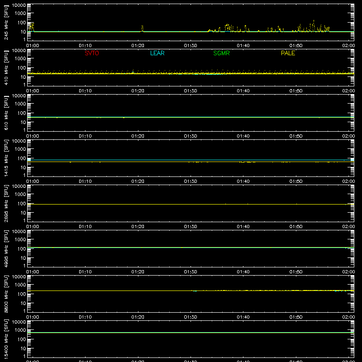Select the 610 MHz [SFU] axis title
This screenshot has height=362, width=362.
6,113
